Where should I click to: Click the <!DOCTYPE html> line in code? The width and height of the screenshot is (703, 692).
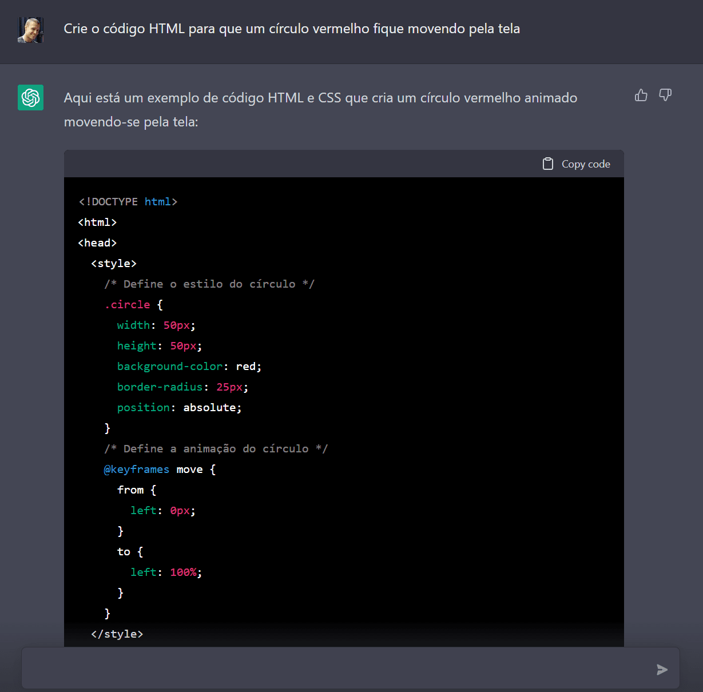tap(128, 202)
